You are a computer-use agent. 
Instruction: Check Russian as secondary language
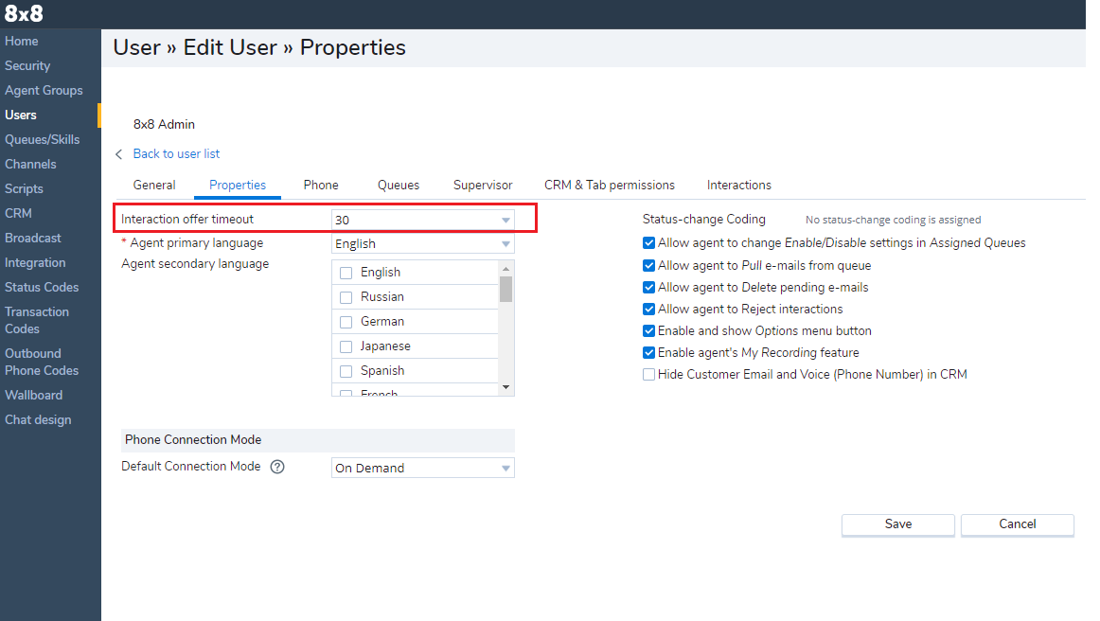coord(346,297)
